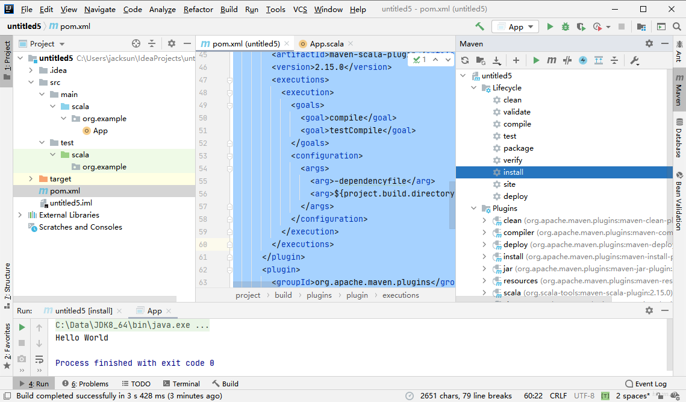Click the 2 spaces indent indicator
The width and height of the screenshot is (686, 402).
(x=632, y=396)
